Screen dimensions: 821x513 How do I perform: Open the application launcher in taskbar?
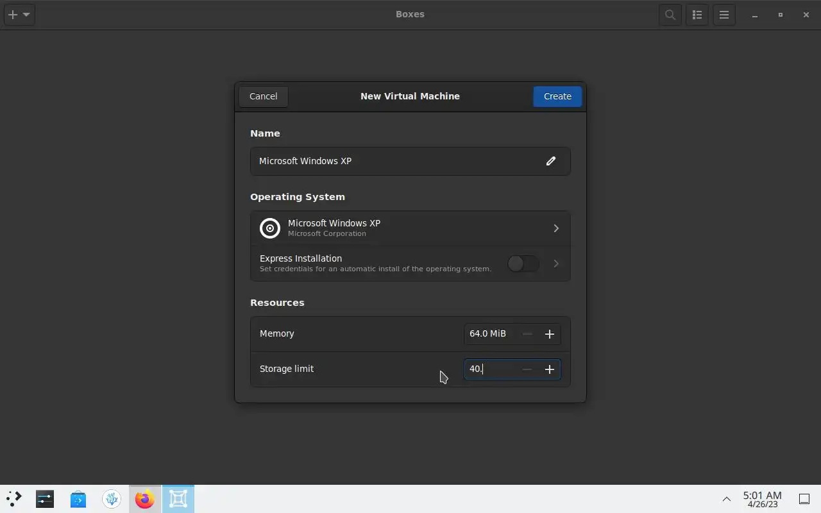(x=14, y=499)
